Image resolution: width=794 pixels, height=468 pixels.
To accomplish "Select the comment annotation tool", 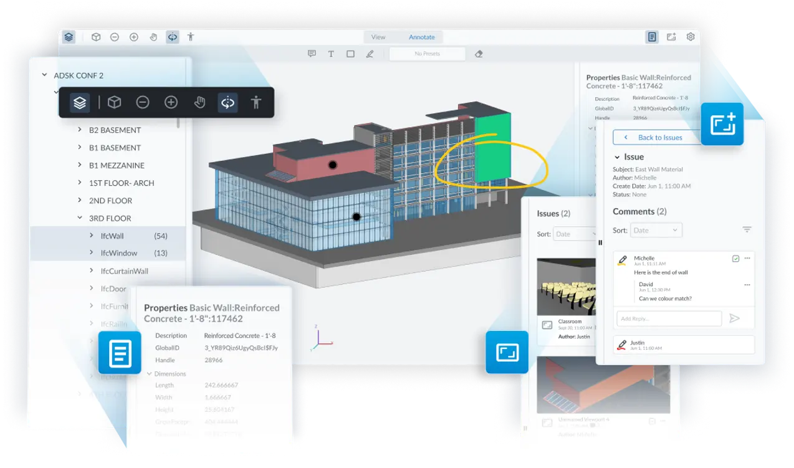I will tap(312, 54).
